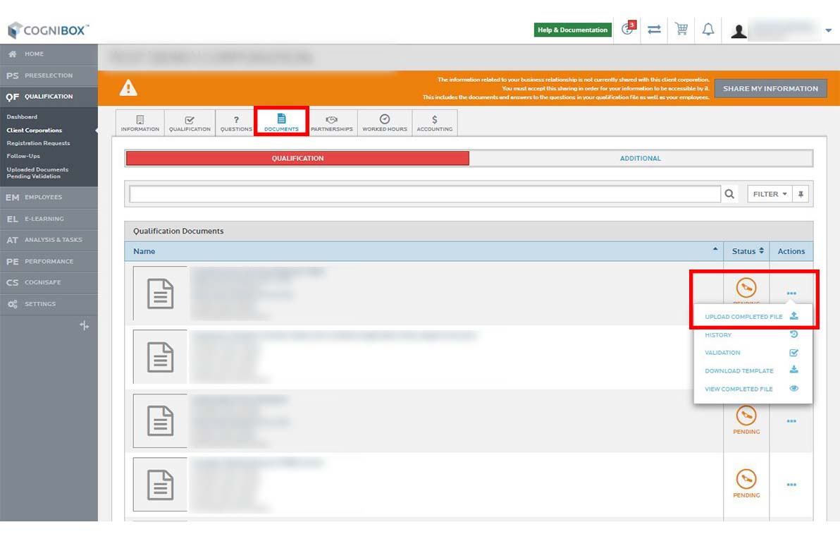Open Help & Documentation
Viewport: 840px width, 539px height.
coord(572,30)
